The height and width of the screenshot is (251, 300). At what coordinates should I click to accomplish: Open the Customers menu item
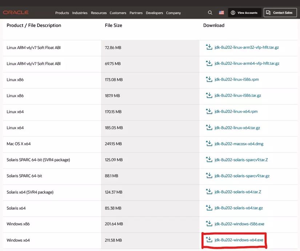118,13
